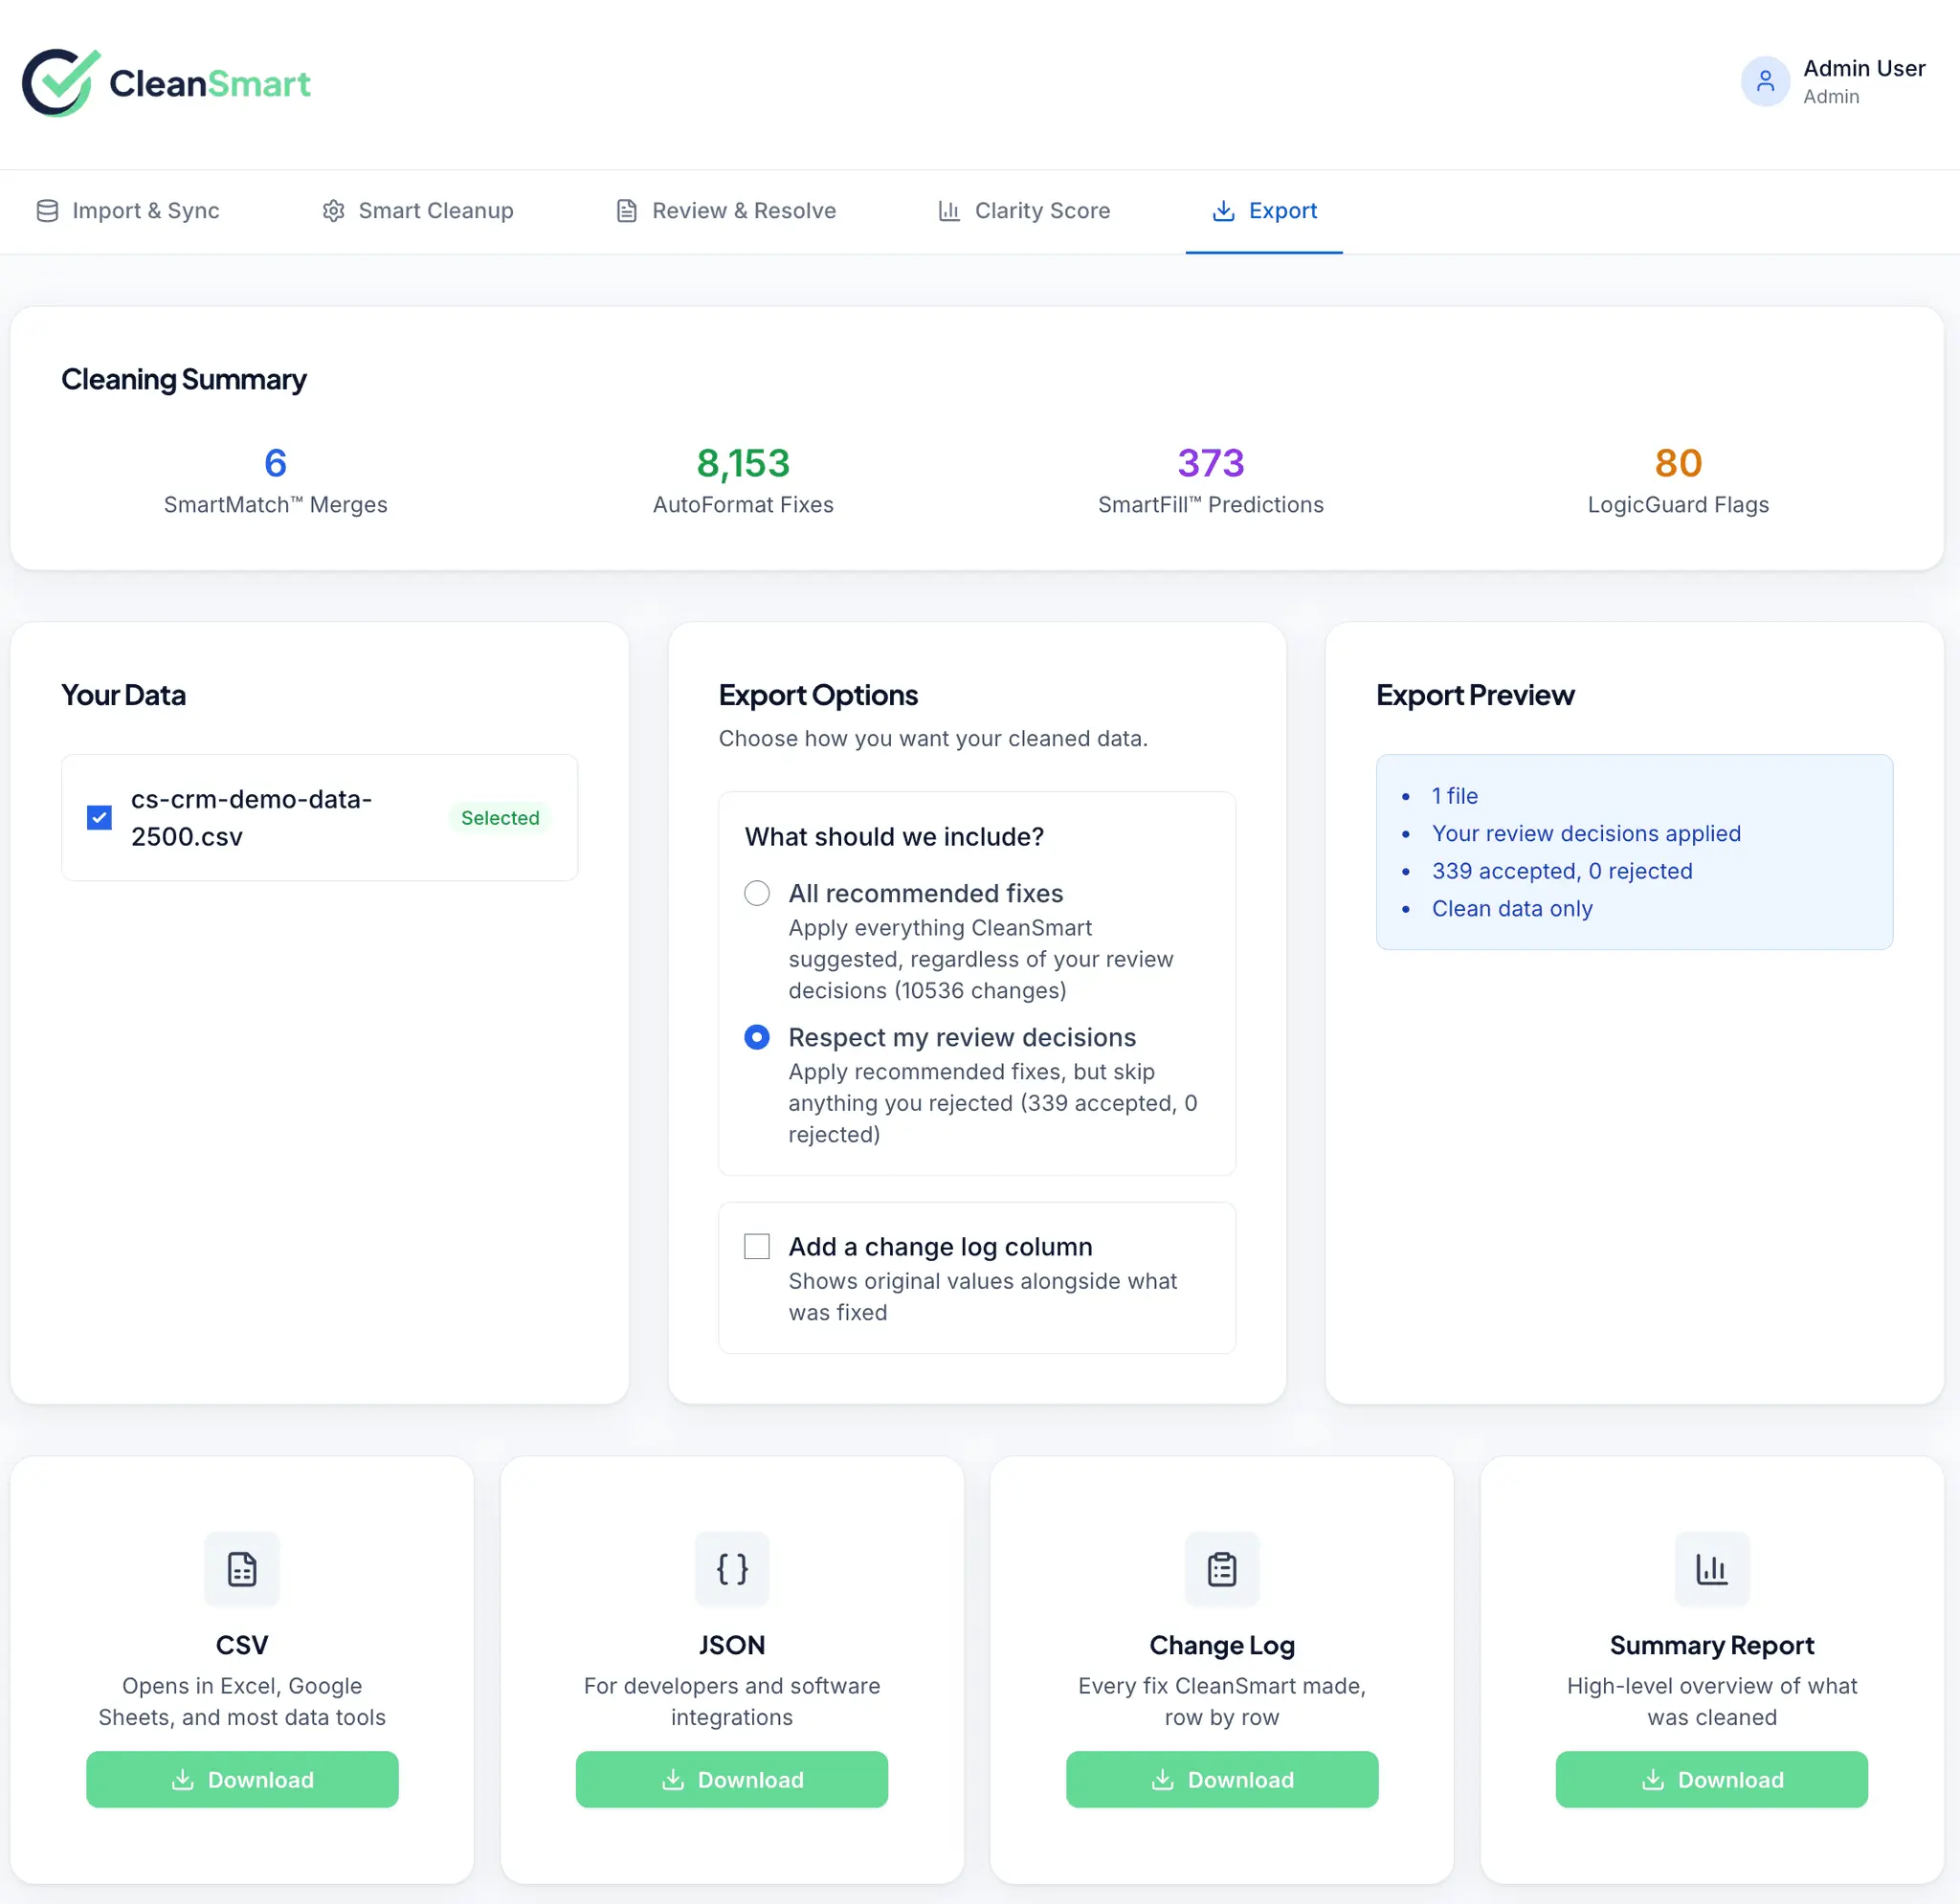This screenshot has height=1904, width=1960.
Task: Click the Change Log clipboard icon
Action: (x=1222, y=1569)
